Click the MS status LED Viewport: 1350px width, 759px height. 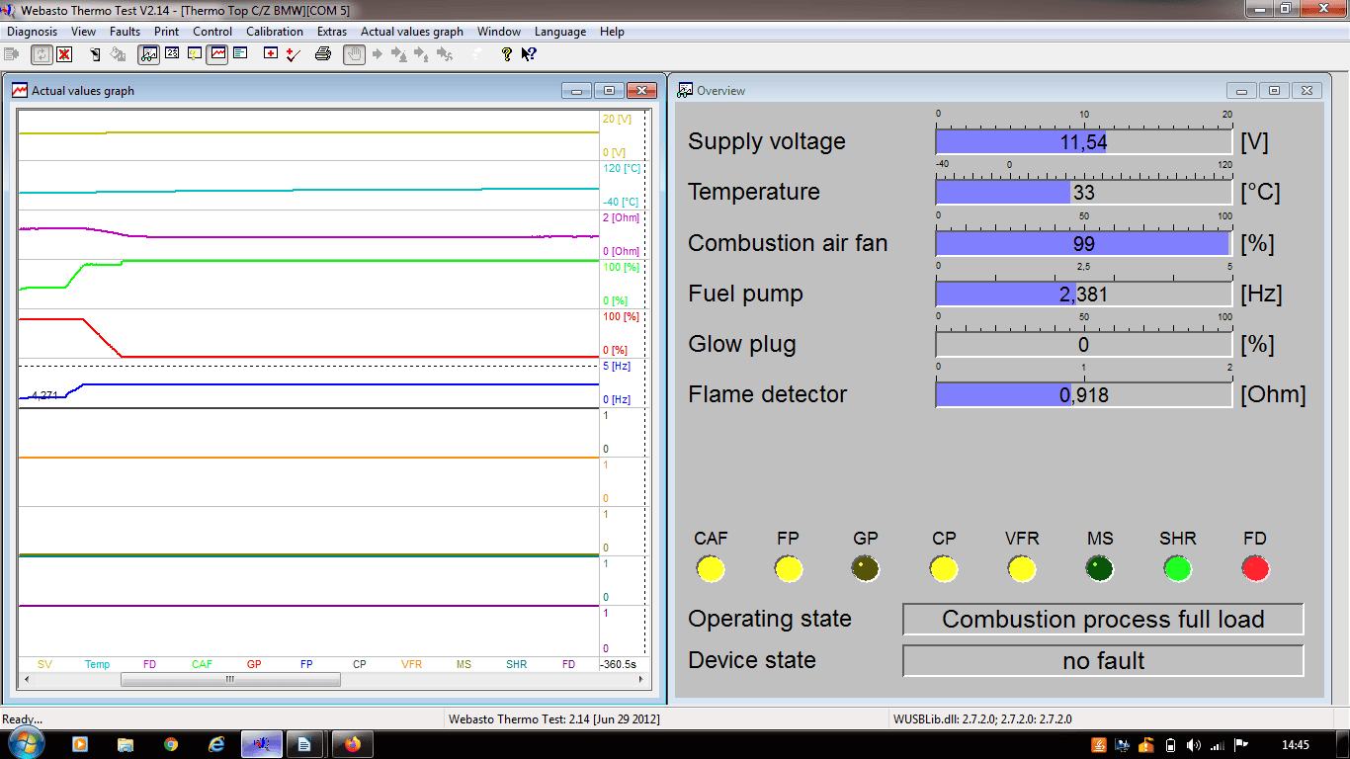1099,569
